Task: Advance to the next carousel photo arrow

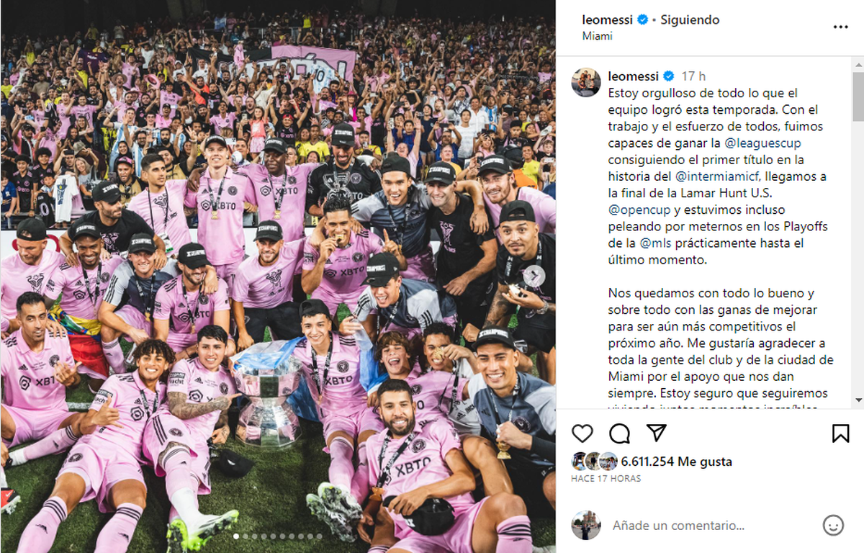Action: click(534, 276)
